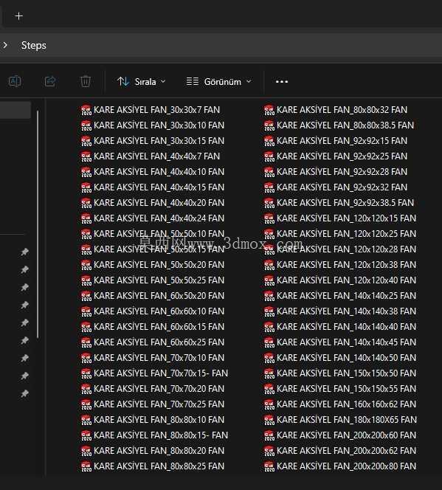Select file KARE AKSİYEL FAN_140x140x45 FAN

(340, 342)
